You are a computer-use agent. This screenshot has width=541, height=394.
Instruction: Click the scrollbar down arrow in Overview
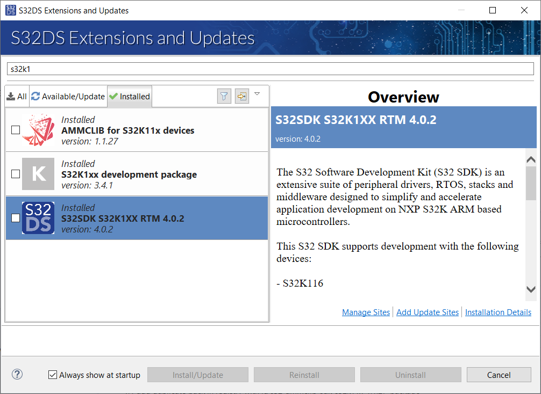(x=531, y=290)
